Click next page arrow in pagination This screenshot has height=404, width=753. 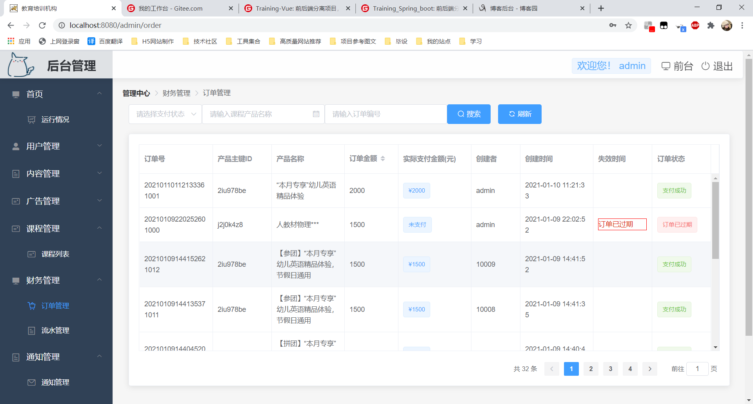[650, 369]
